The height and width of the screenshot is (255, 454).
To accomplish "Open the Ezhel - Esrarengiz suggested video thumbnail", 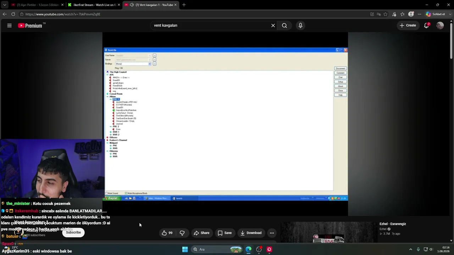I will pyautogui.click(x=328, y=232).
